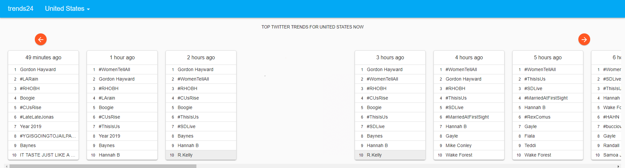Click IT TASTE JUST LIKE A trend
This screenshot has height=168, width=625.
click(48, 155)
